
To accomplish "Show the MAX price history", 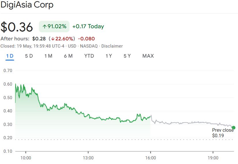I will pos(148,56).
